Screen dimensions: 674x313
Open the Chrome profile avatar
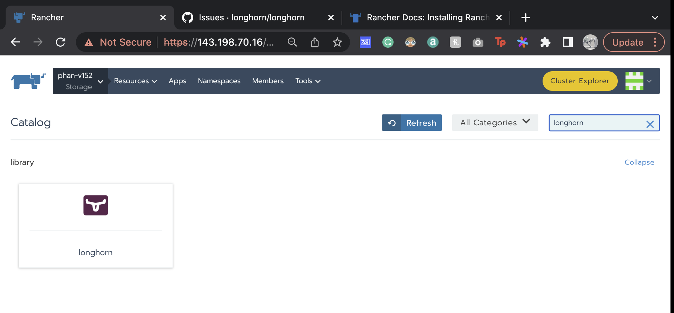click(590, 42)
